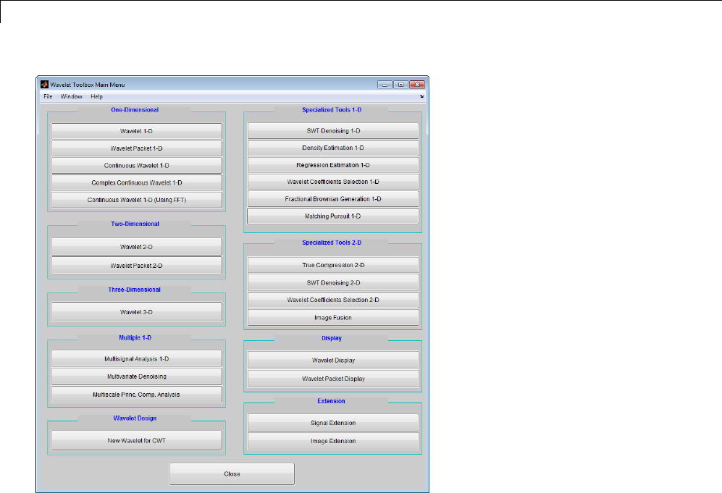This screenshot has height=493, width=722.
Task: Click the Image Fusion button
Action: click(x=333, y=318)
